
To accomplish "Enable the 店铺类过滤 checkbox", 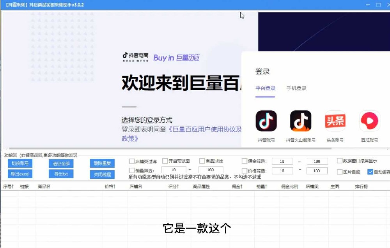I will click(x=132, y=161).
